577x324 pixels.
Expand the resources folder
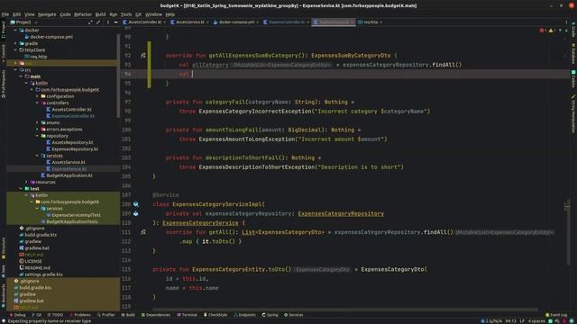tap(26, 182)
